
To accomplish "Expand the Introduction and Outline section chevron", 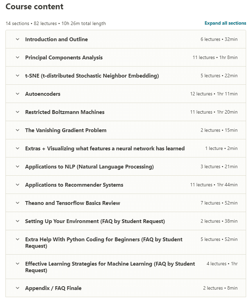I will (x=18, y=39).
